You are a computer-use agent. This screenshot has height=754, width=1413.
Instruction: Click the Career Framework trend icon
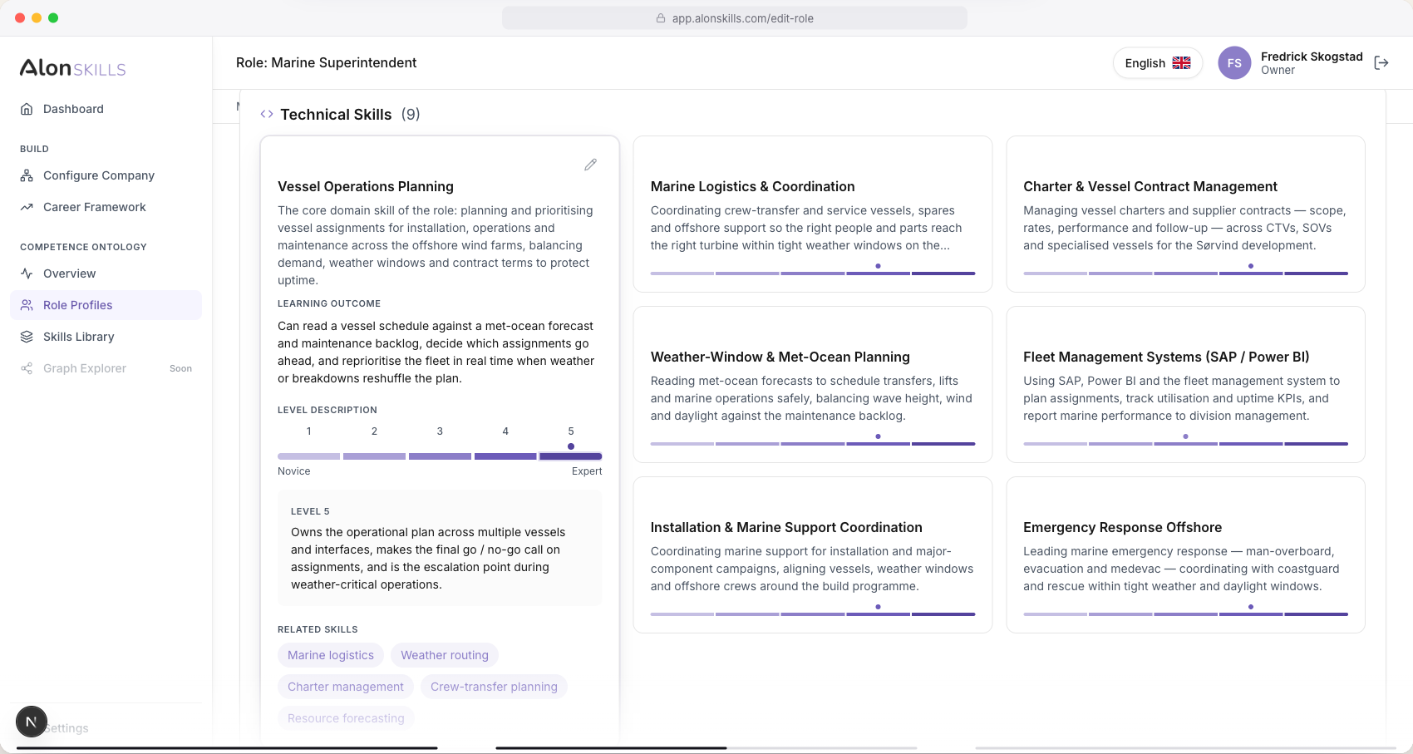coord(27,207)
